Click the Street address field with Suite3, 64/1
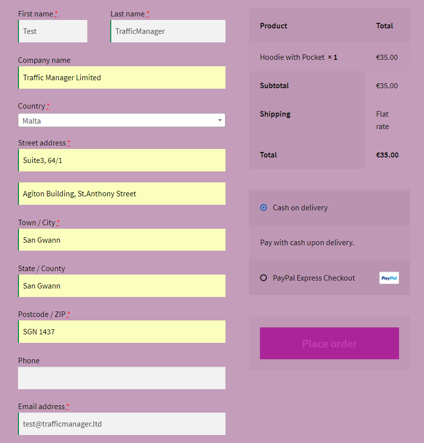424x443 pixels. [x=122, y=160]
